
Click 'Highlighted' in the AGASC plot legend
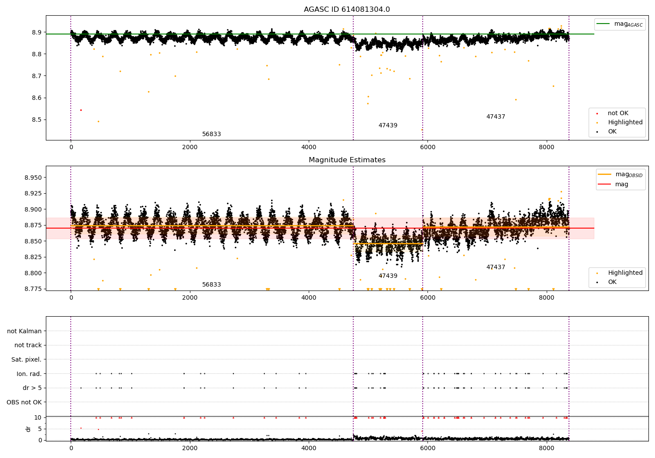pos(625,123)
